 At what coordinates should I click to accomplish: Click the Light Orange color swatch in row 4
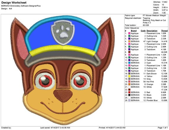(129, 41)
